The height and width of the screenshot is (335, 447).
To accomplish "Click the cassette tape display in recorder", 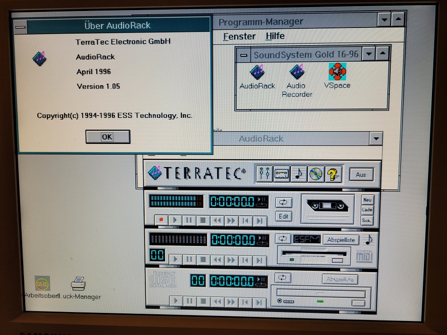I will tap(328, 209).
